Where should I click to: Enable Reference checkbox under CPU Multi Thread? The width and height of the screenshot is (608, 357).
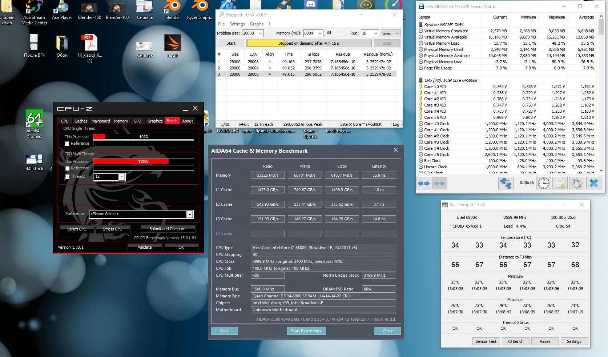67,168
